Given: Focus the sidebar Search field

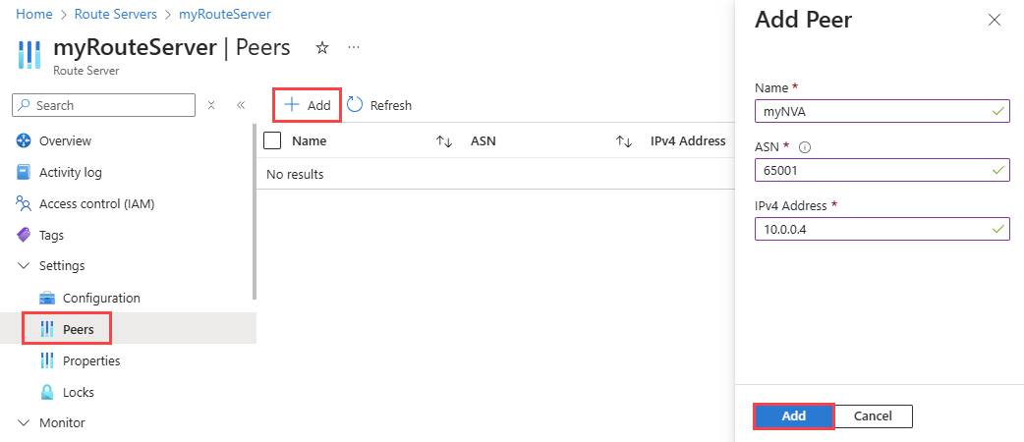Looking at the screenshot, I should (104, 105).
